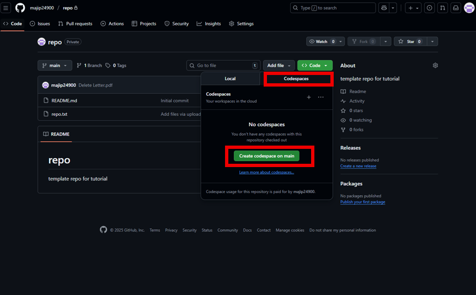
Task: Open the Docs footer link
Action: (x=248, y=230)
